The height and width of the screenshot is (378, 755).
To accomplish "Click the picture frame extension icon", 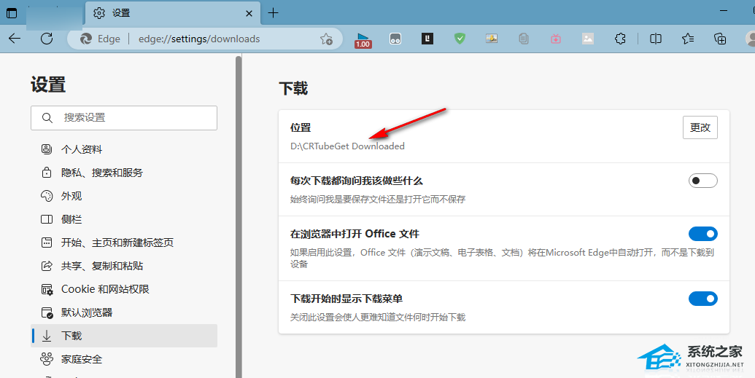I will [x=492, y=39].
